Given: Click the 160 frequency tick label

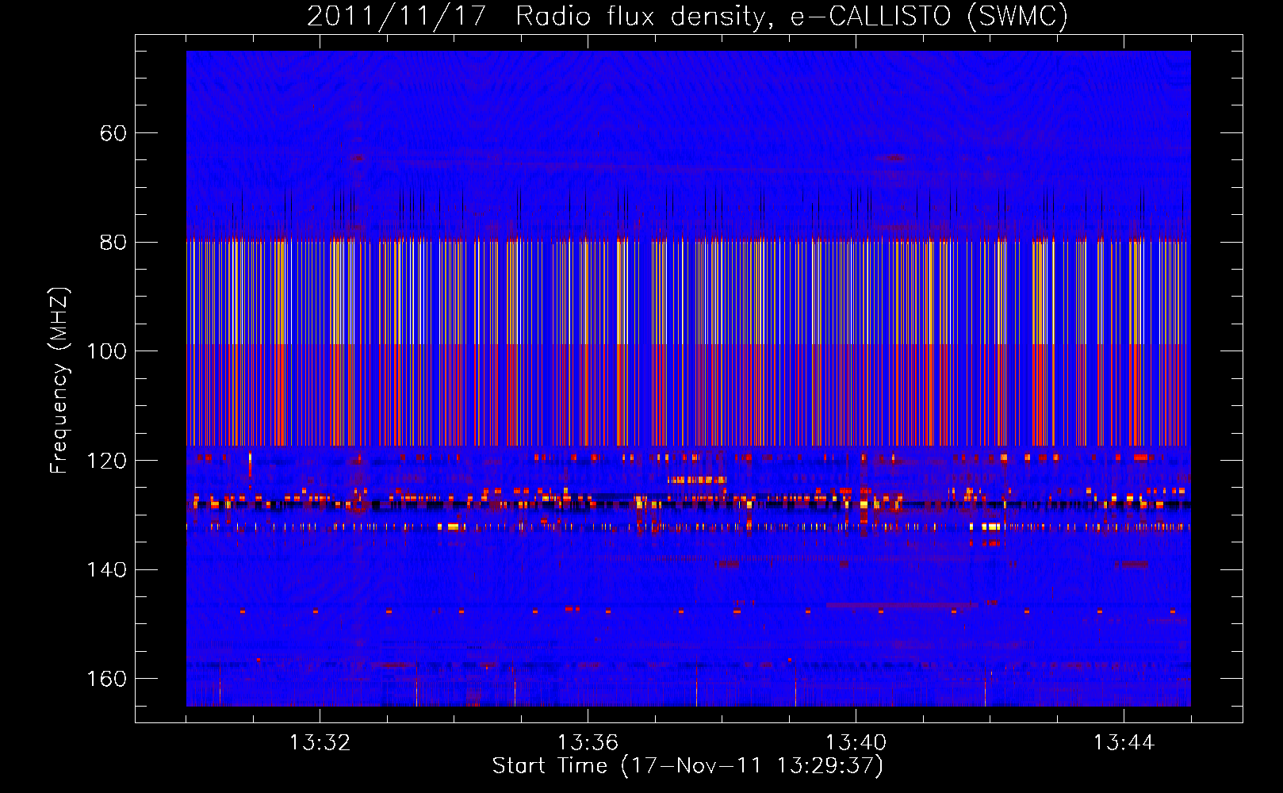Looking at the screenshot, I should click(106, 679).
